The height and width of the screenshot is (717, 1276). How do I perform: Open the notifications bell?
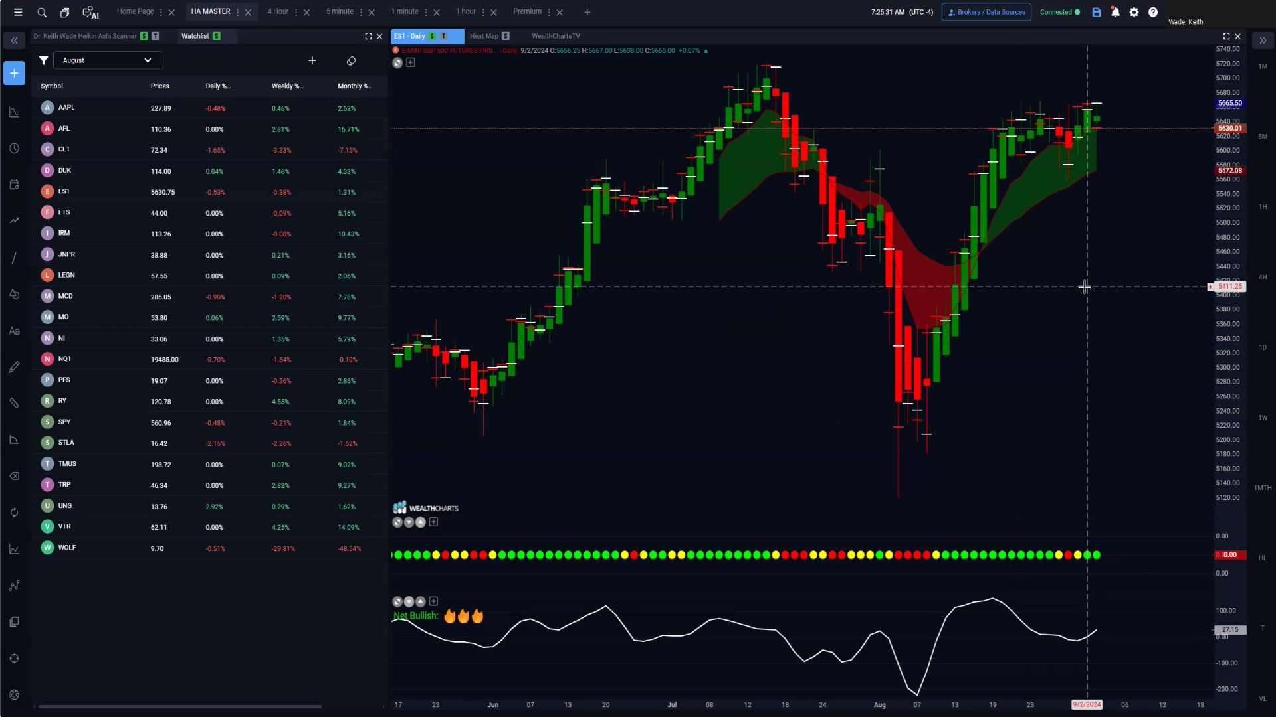click(x=1115, y=12)
